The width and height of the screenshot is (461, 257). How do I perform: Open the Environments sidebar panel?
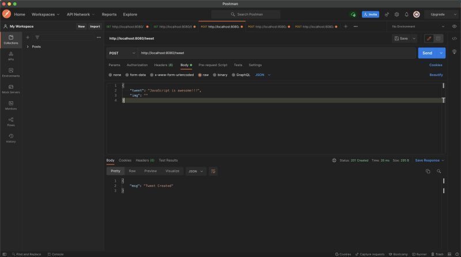pyautogui.click(x=11, y=72)
